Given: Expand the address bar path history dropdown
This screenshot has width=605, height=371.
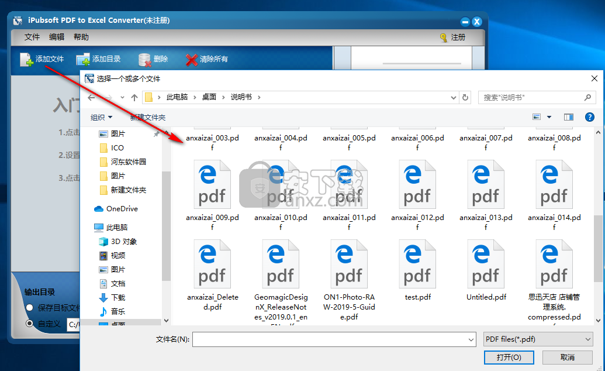Looking at the screenshot, I should pos(454,97).
